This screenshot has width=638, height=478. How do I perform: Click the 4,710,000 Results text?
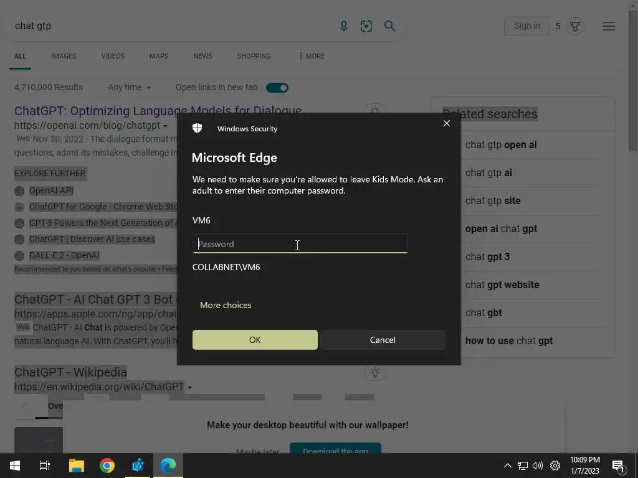[49, 87]
